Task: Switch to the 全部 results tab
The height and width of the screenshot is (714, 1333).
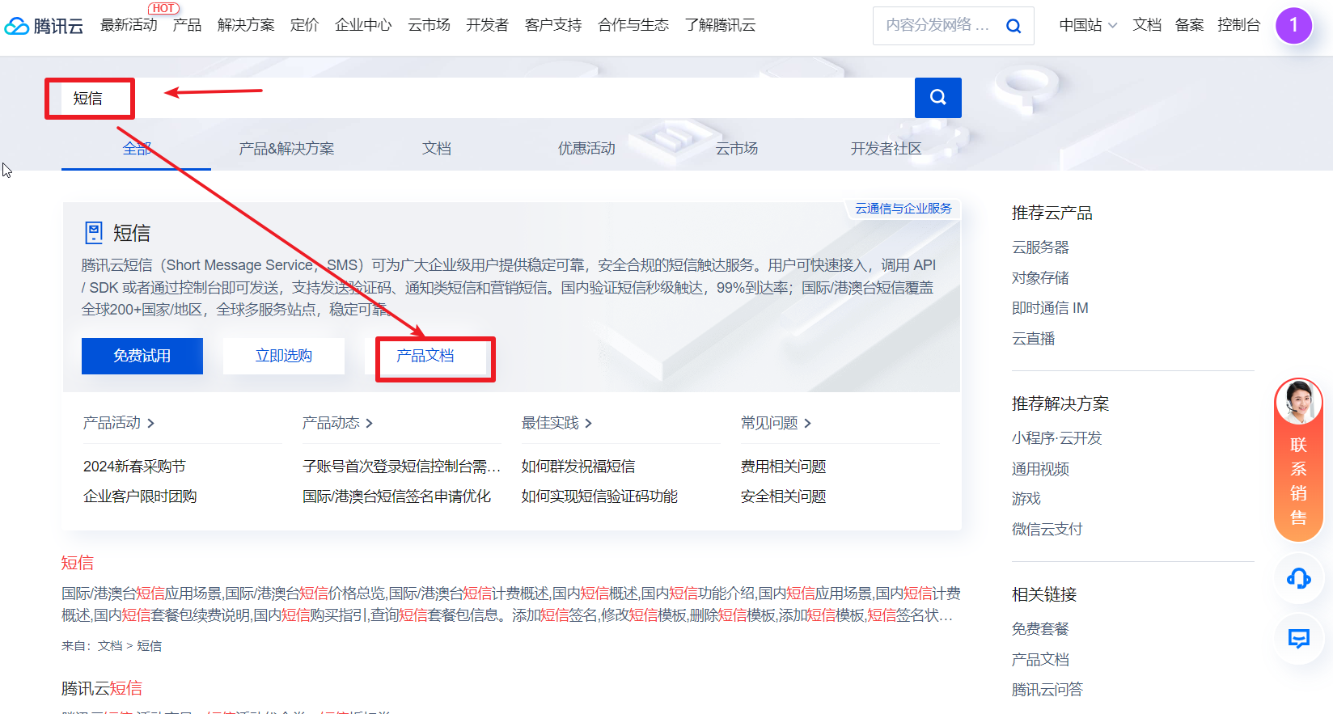Action: (x=137, y=148)
